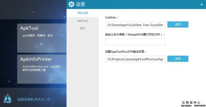Click the Sublime path input field
Viewport: 206px width, 107px height.
(135, 25)
